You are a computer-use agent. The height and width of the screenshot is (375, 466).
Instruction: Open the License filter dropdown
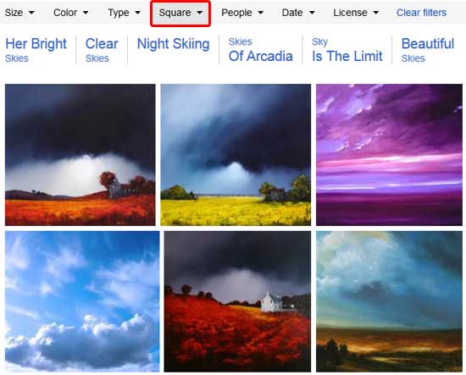pos(356,13)
